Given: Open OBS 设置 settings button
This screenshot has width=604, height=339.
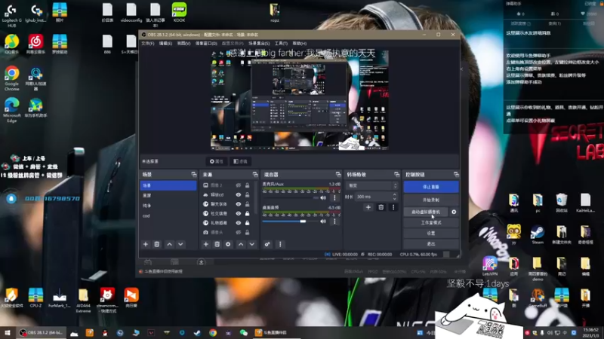Looking at the screenshot, I should tap(431, 233).
